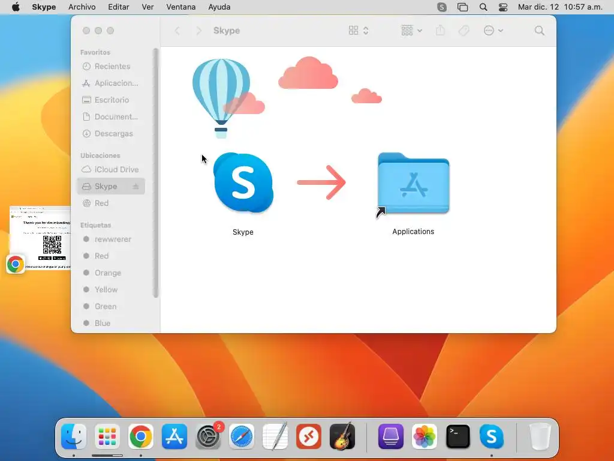Screen dimensions: 614x461
Task: Open the Trash in the Dock
Action: tap(540, 436)
